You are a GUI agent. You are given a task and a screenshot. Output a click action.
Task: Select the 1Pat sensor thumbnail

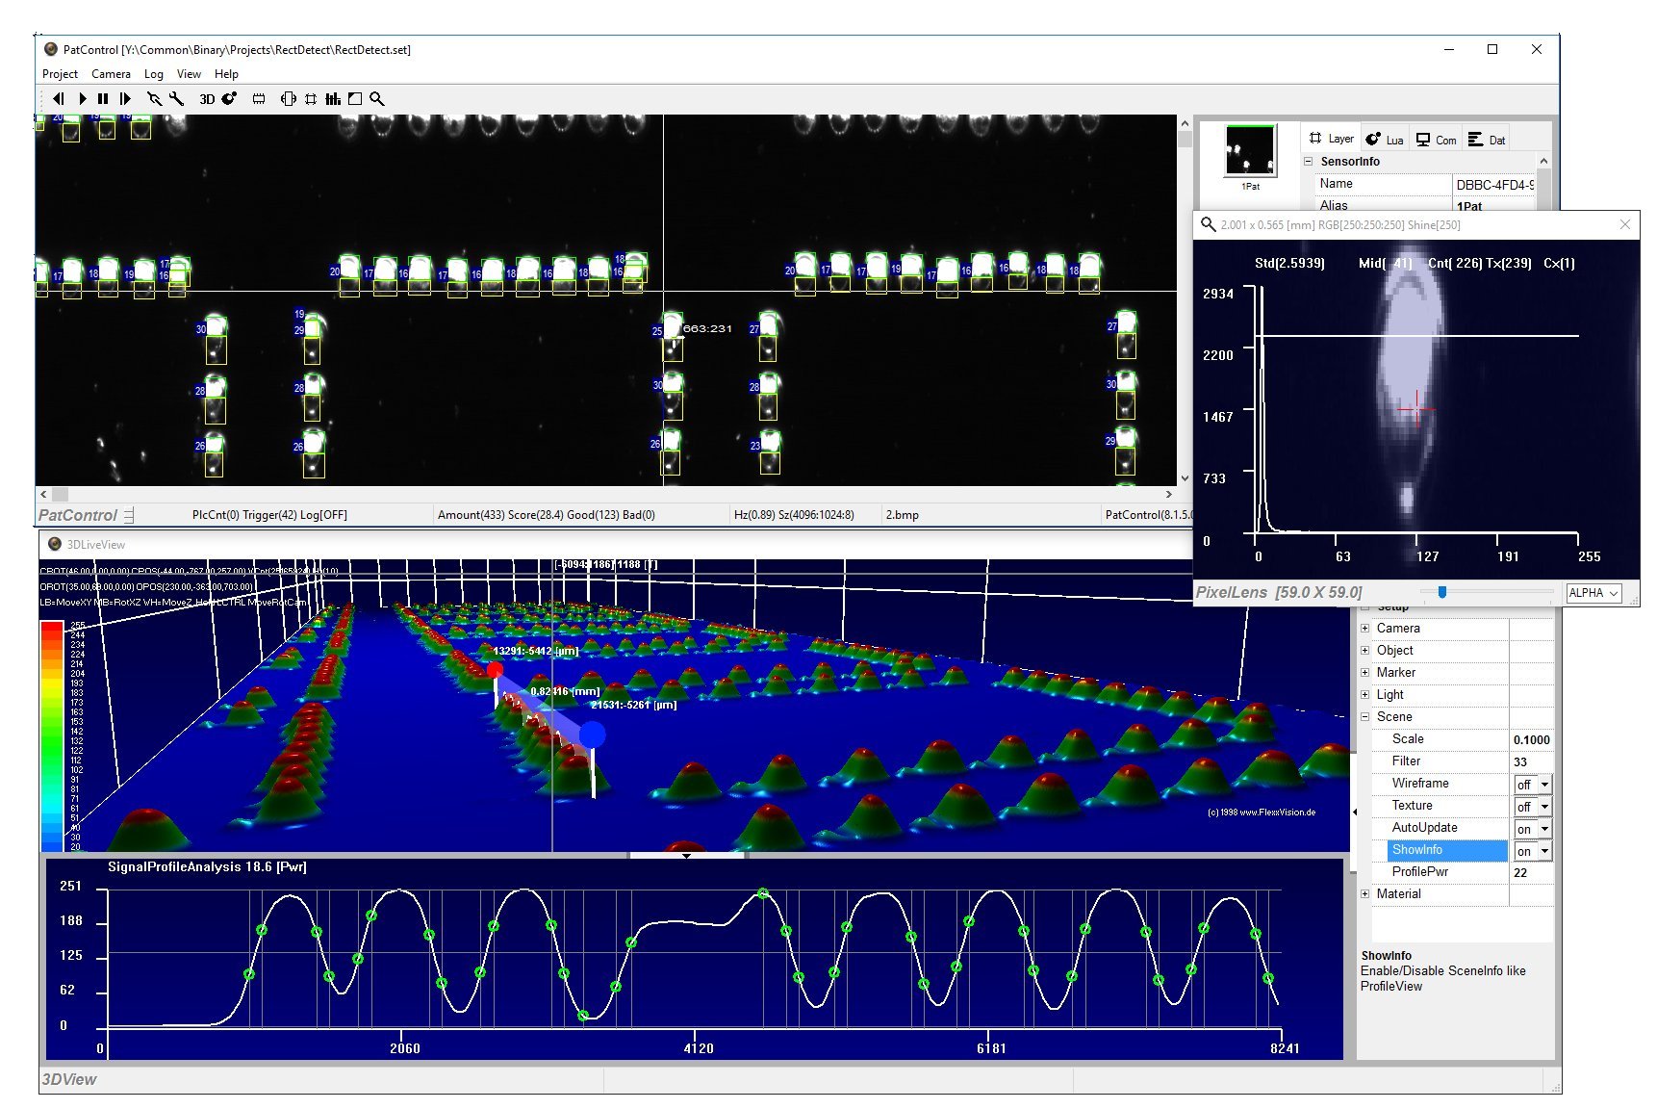[x=1250, y=151]
